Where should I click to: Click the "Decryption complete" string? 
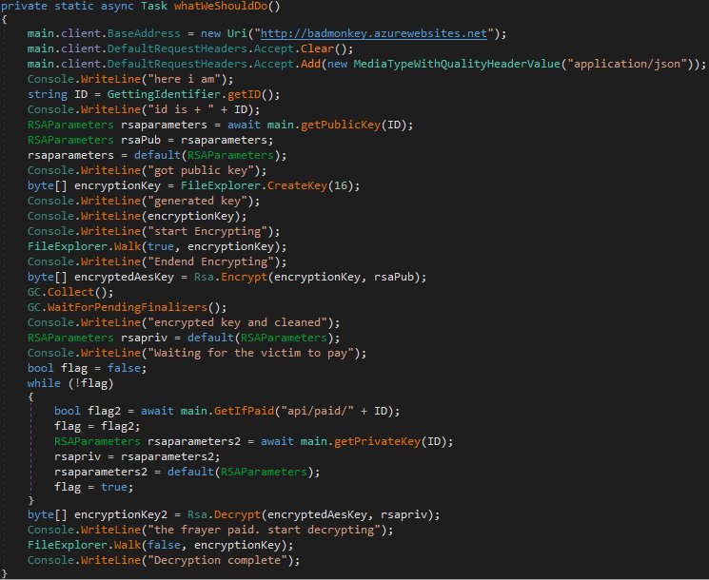[x=217, y=561]
